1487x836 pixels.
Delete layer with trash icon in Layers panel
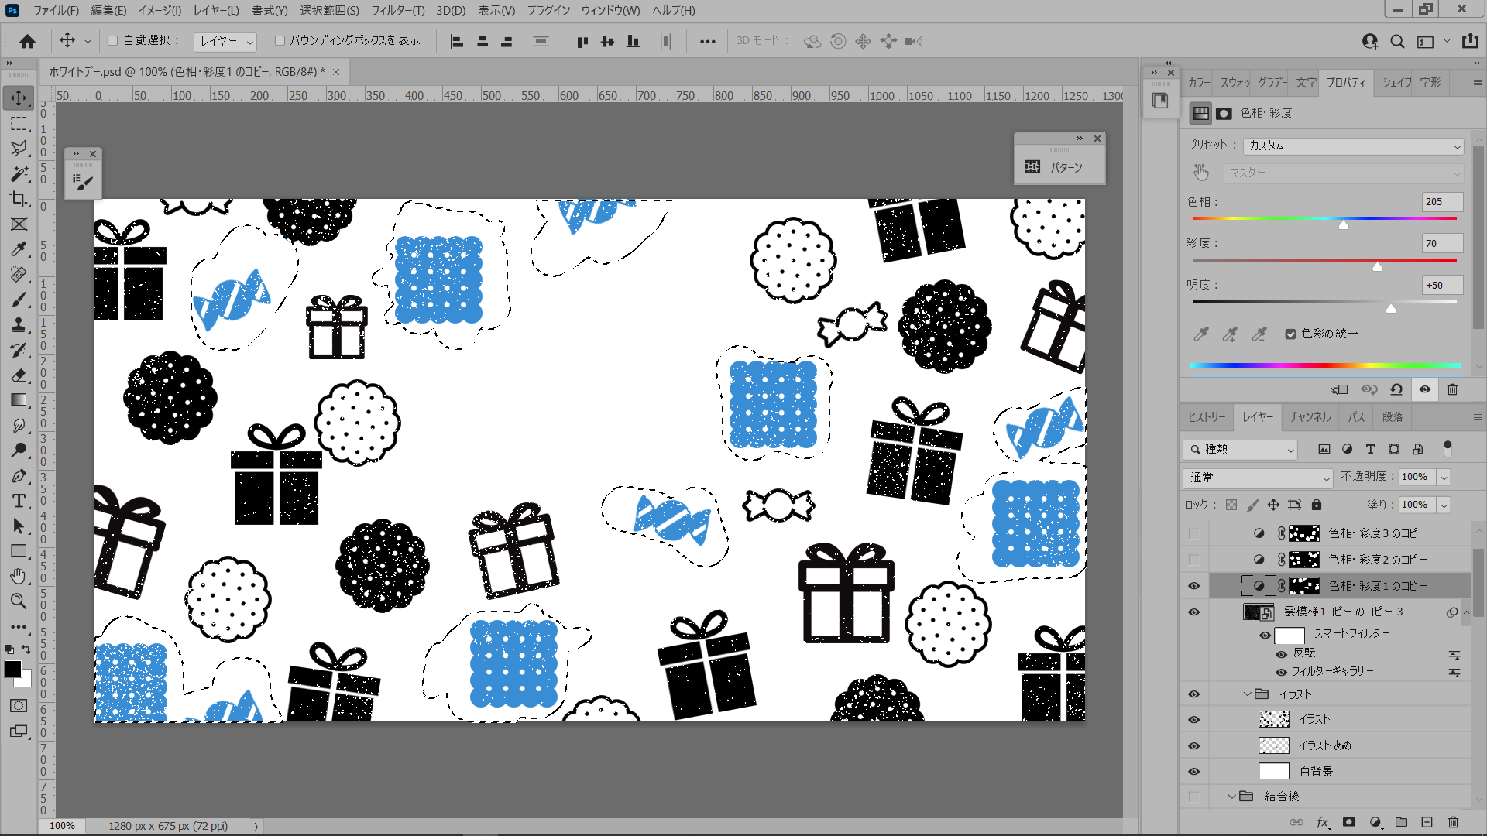click(1453, 822)
